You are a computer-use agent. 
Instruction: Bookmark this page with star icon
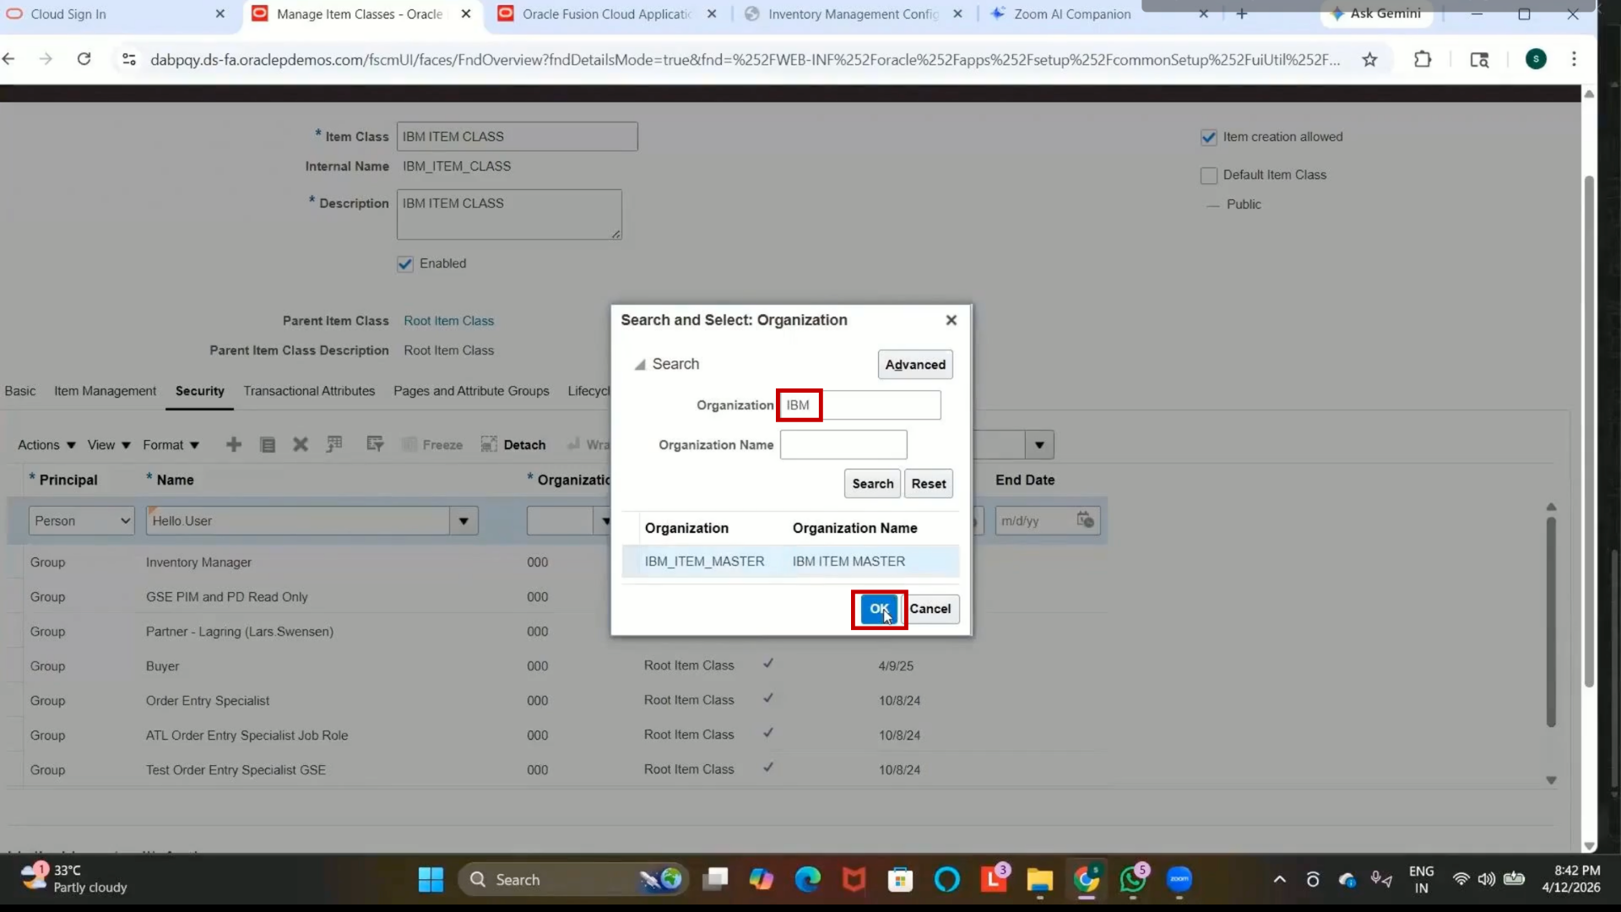[x=1369, y=59]
